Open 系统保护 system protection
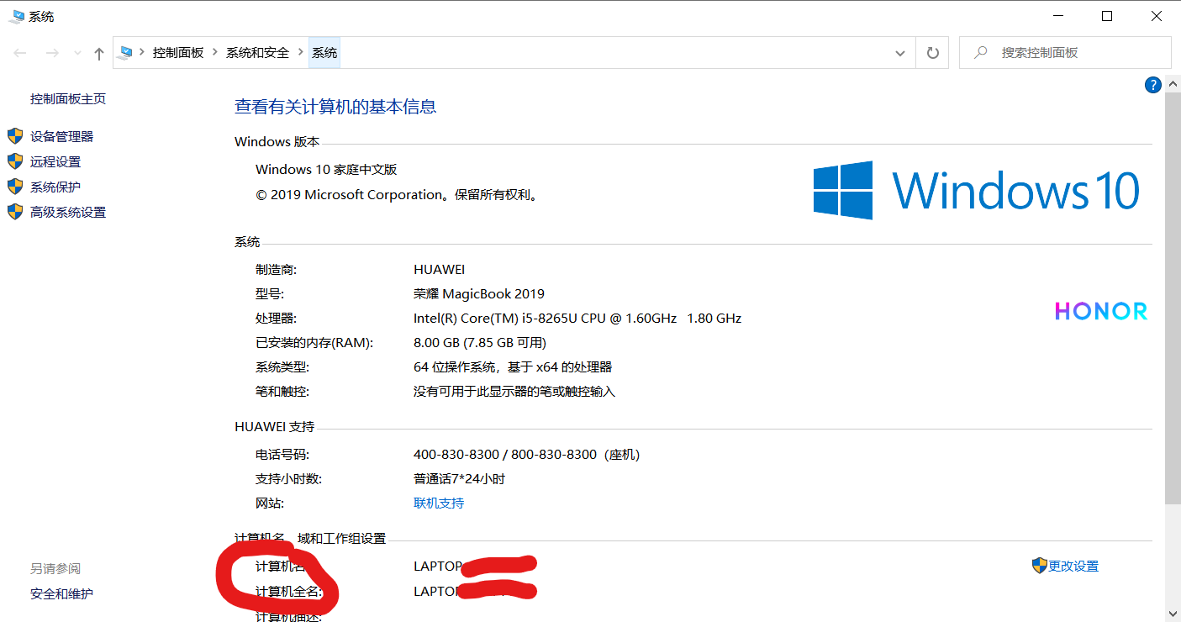The width and height of the screenshot is (1181, 622). coord(55,187)
